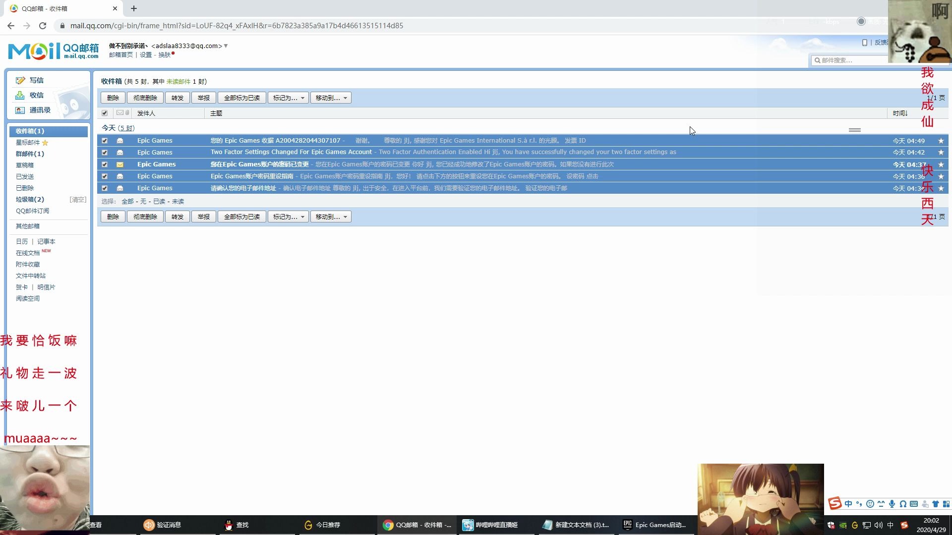Open the 通讯录 contacts icon
952x535 pixels.
coord(20,110)
